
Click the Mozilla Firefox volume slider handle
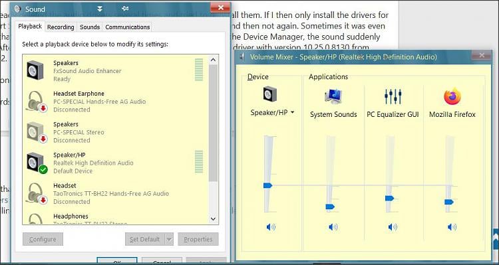pos(449,202)
